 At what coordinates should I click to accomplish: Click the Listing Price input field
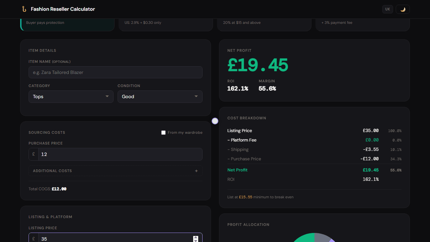coord(116,238)
